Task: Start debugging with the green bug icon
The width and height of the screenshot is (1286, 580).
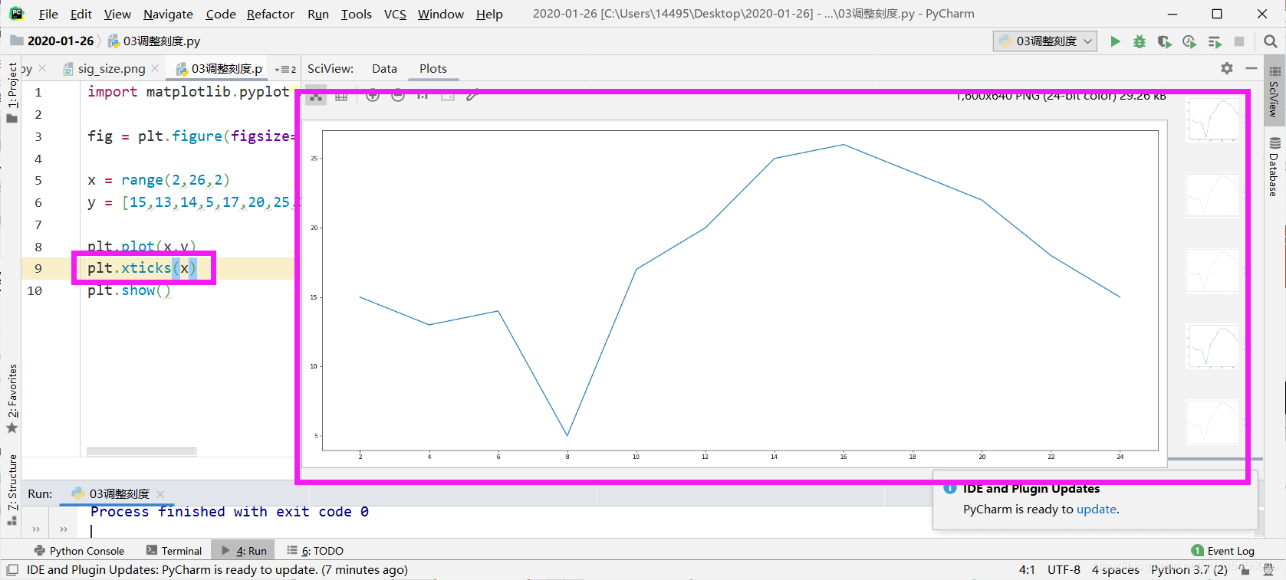Action: 1140,41
